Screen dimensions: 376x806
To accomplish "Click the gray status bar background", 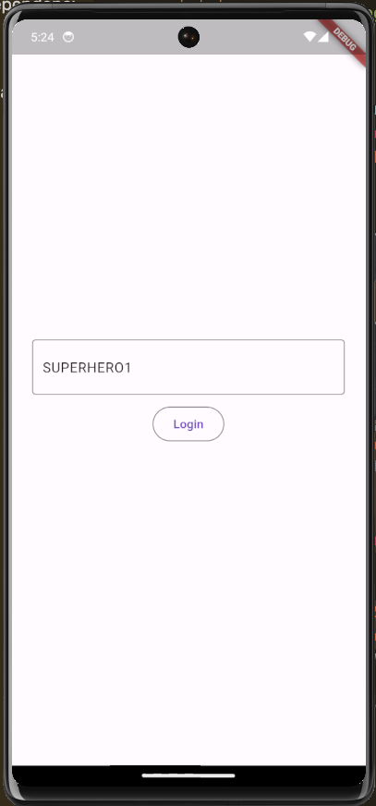I will click(x=128, y=37).
